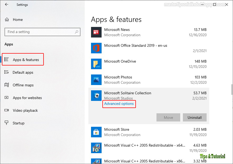Open the Default apps section
This screenshot has width=233, height=164.
[x=23, y=72]
